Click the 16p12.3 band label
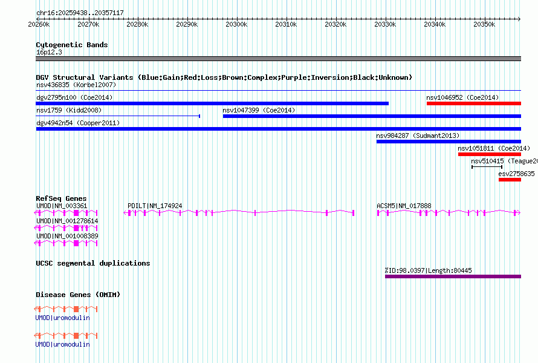The width and height of the screenshot is (538, 363). click(49, 52)
